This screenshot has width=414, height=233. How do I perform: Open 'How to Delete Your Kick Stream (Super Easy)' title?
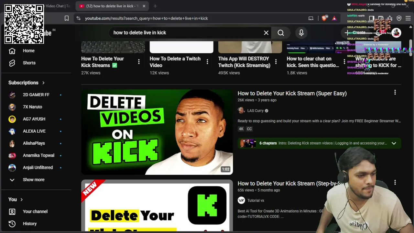tap(292, 94)
